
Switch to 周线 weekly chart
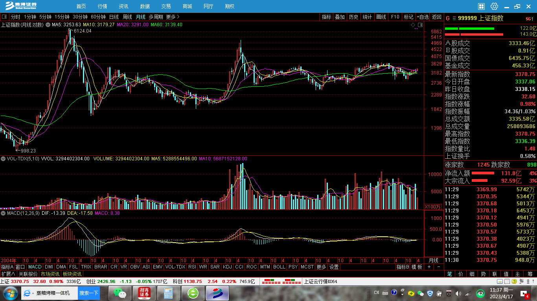tap(127, 17)
